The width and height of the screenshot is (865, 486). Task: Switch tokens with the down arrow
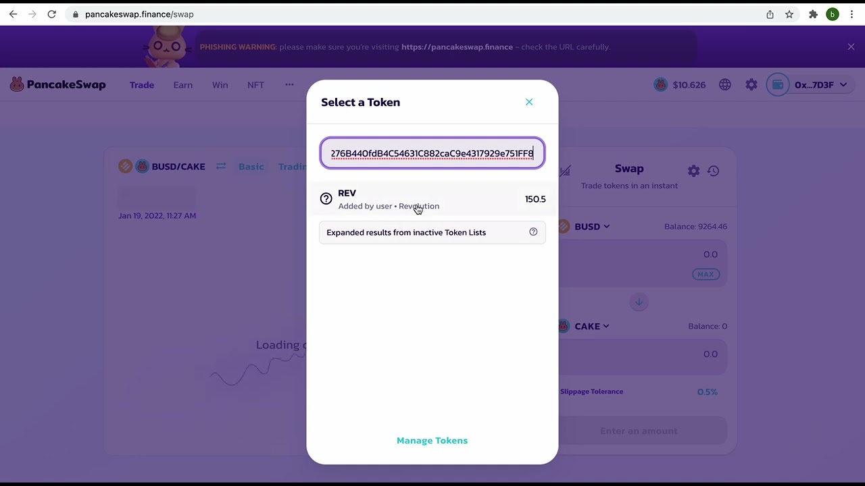click(x=639, y=302)
